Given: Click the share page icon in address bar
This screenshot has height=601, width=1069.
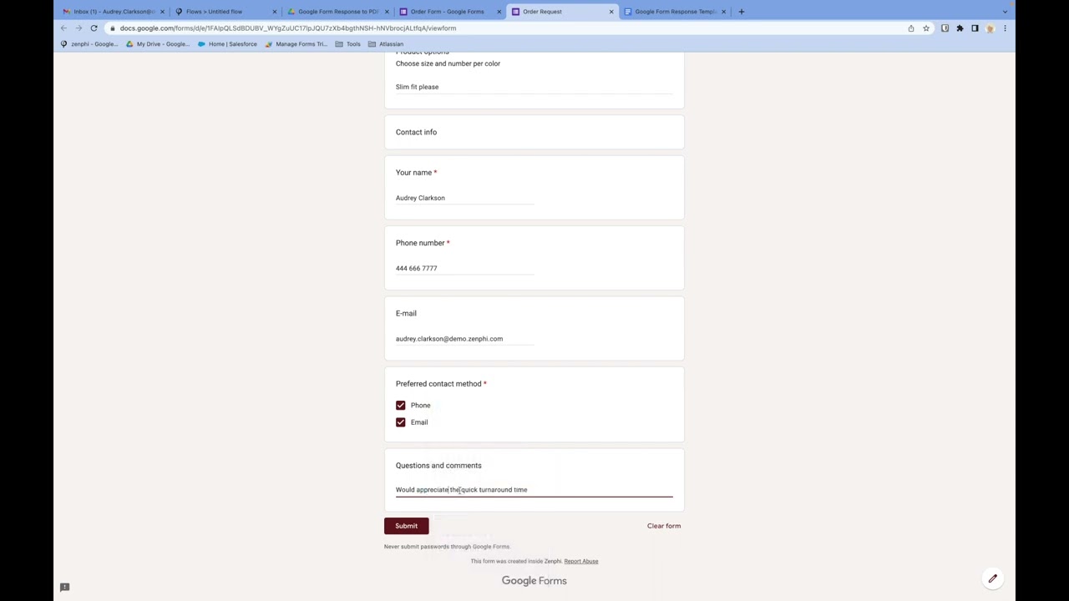Looking at the screenshot, I should pyautogui.click(x=911, y=28).
